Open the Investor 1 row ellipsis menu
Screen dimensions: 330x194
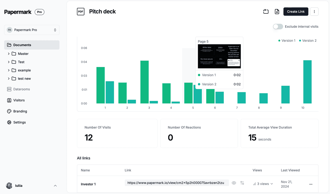coord(311,184)
